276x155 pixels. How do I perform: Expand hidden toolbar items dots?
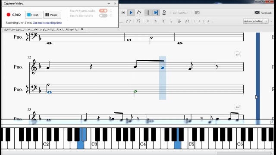click(x=121, y=22)
